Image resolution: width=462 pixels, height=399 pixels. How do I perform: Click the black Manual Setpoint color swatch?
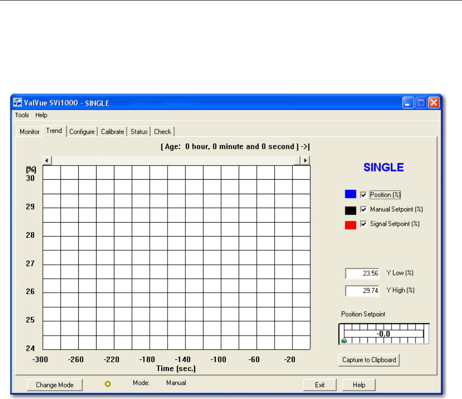coord(350,211)
